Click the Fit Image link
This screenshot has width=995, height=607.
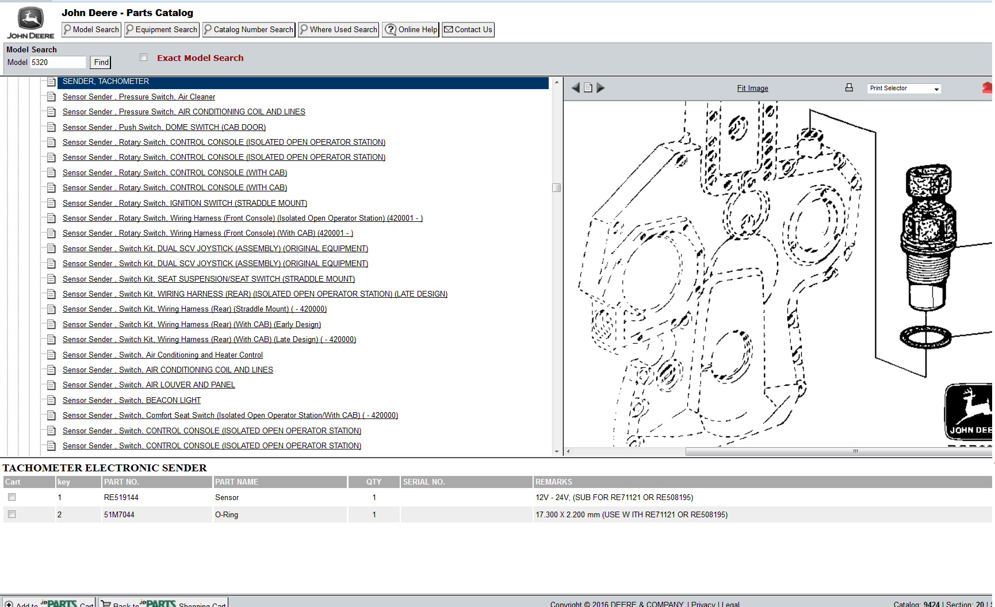752,89
